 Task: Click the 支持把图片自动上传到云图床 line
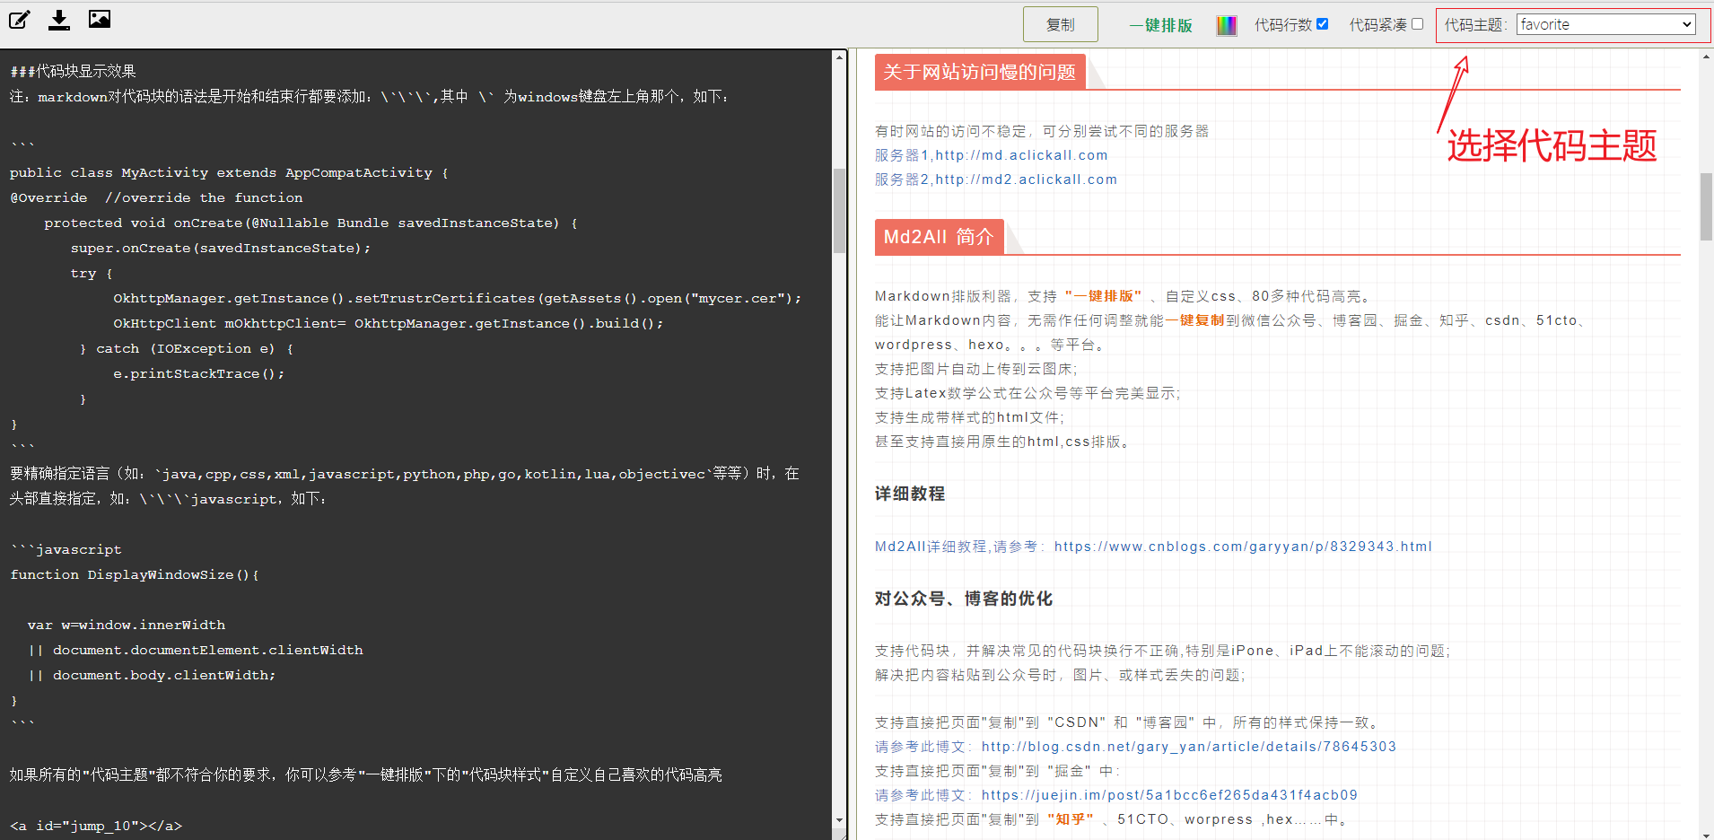click(x=976, y=369)
